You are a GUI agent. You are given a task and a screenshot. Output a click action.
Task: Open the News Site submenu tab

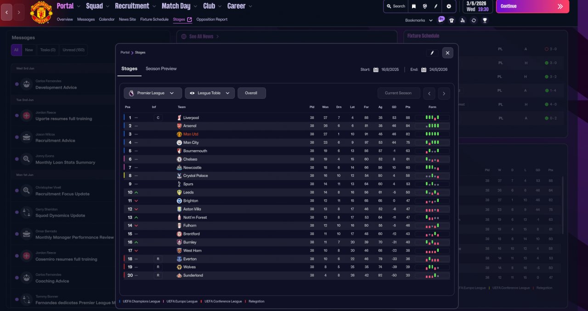point(127,19)
